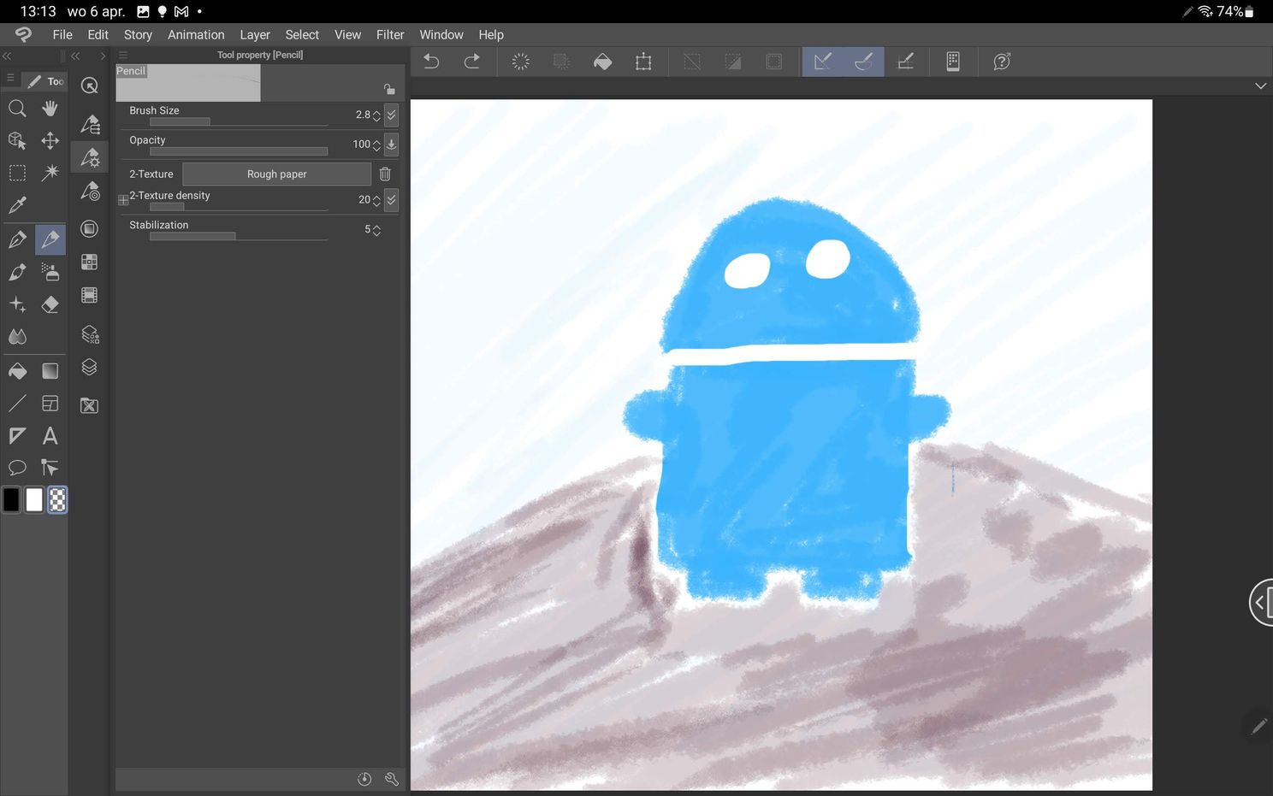This screenshot has width=1273, height=796.
Task: Open the Layer palette stack icon
Action: (x=89, y=368)
